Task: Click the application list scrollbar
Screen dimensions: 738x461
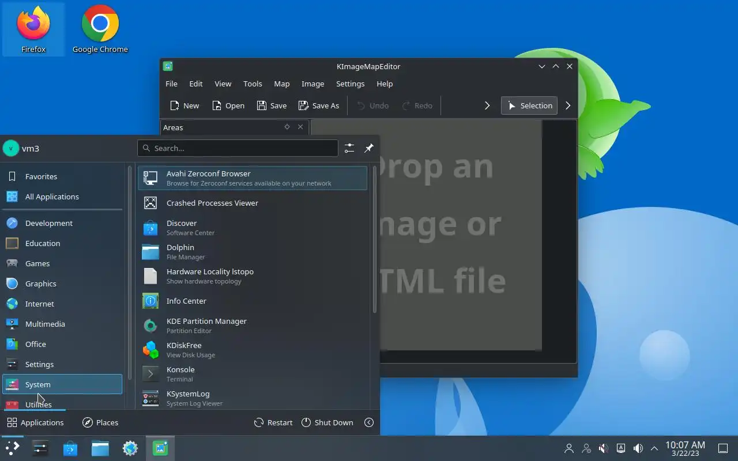Action: pyautogui.click(x=375, y=239)
